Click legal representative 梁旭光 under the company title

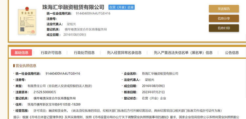tap(72, 24)
